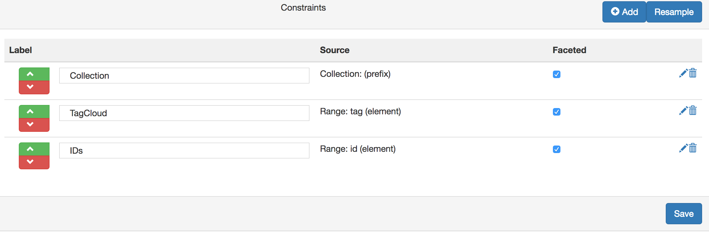Move Collection constraint up with green arrow
This screenshot has width=709, height=233.
pyautogui.click(x=34, y=74)
